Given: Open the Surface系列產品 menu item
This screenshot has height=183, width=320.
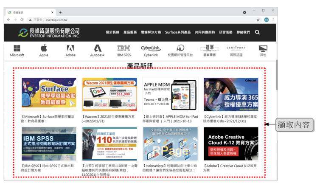Looking at the screenshot, I should pos(178,32).
